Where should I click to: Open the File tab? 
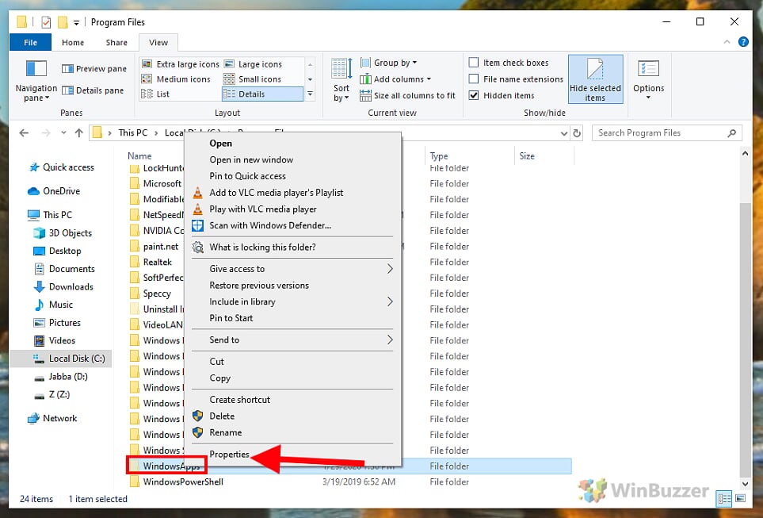tap(30, 42)
